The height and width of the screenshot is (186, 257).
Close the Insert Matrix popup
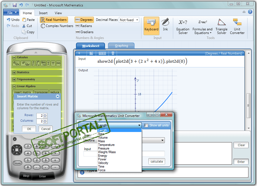(58, 96)
